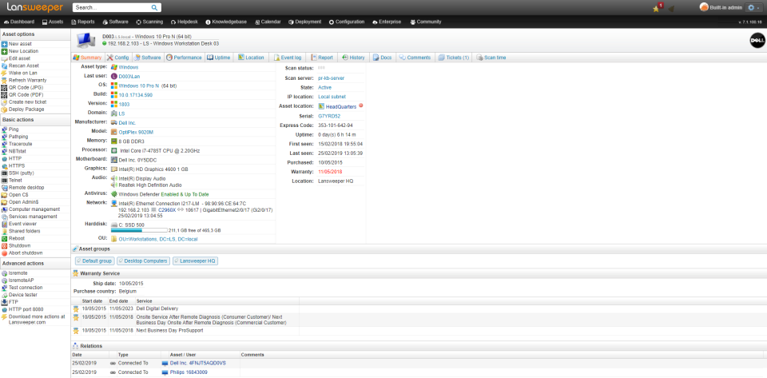Screen dimensions: 767x378
Task: Switch to the Scan time tab
Action: [x=491, y=58]
